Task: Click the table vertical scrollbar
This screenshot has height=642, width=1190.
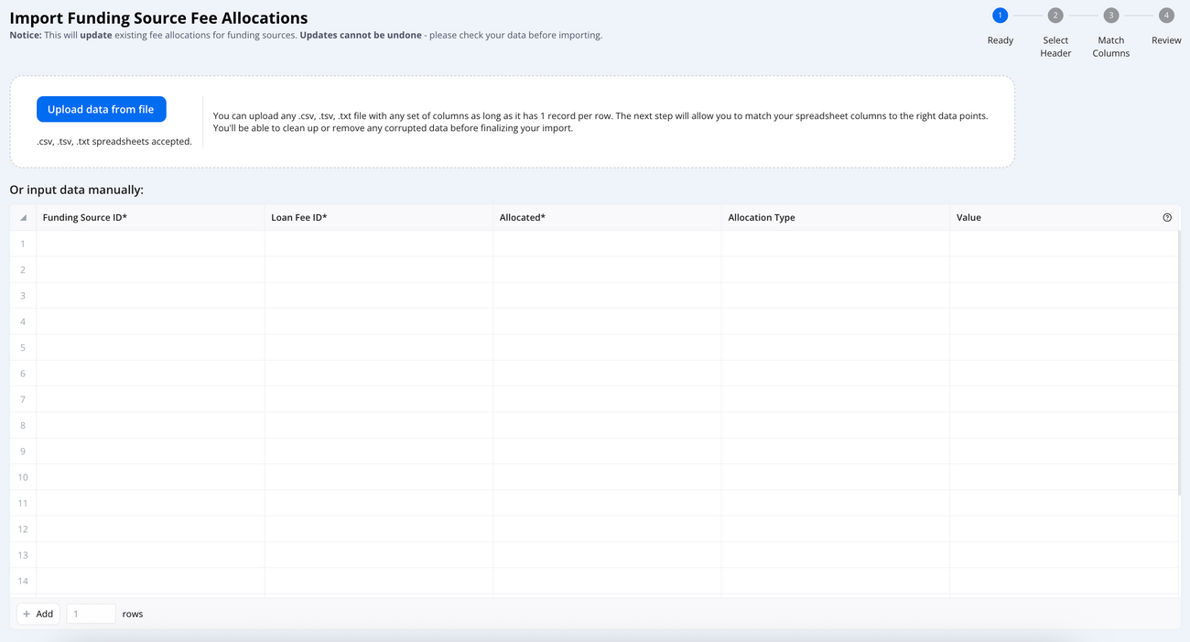Action: [1180, 366]
